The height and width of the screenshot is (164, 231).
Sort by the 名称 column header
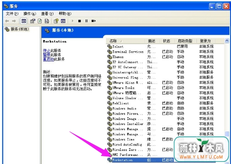125,41
